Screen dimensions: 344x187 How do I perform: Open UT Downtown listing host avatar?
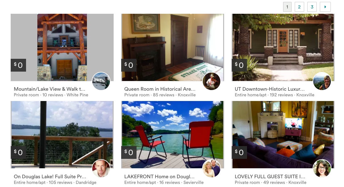[x=322, y=81]
